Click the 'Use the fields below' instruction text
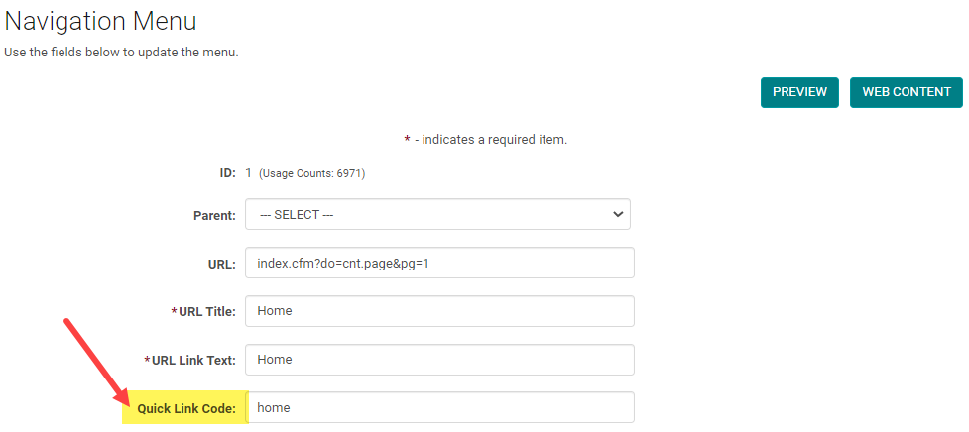 121,52
